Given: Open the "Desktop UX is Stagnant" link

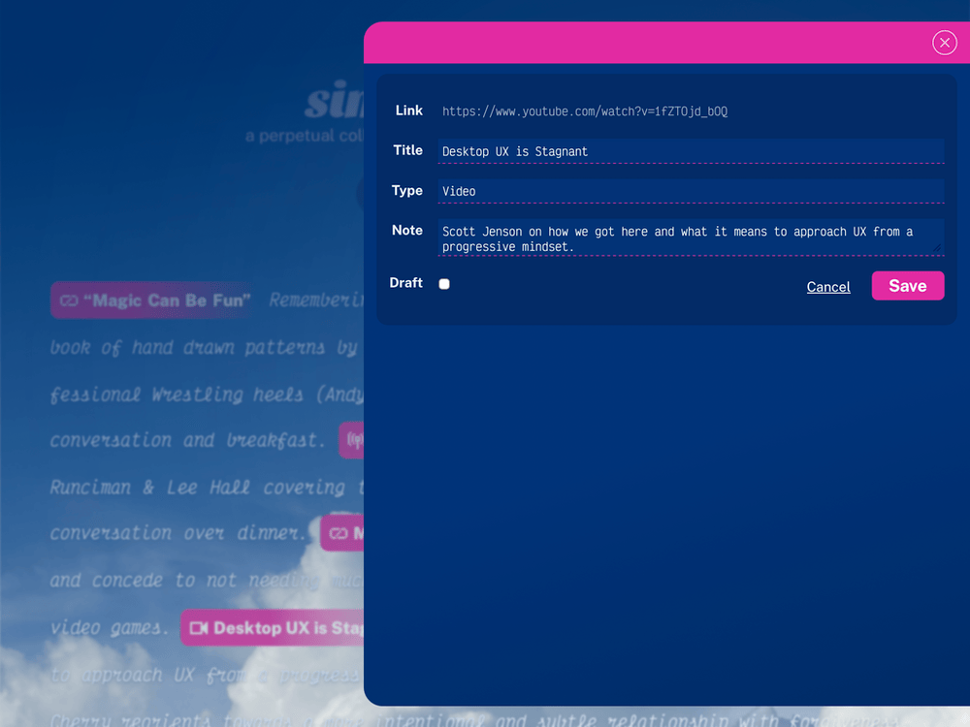Looking at the screenshot, I should (x=272, y=627).
